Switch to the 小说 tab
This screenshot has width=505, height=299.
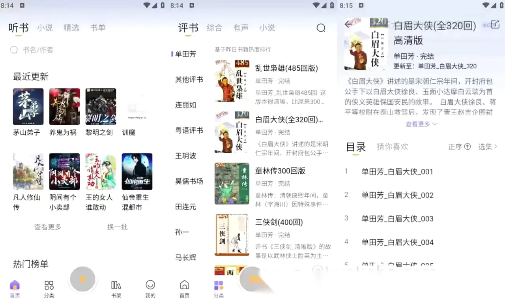click(x=45, y=28)
